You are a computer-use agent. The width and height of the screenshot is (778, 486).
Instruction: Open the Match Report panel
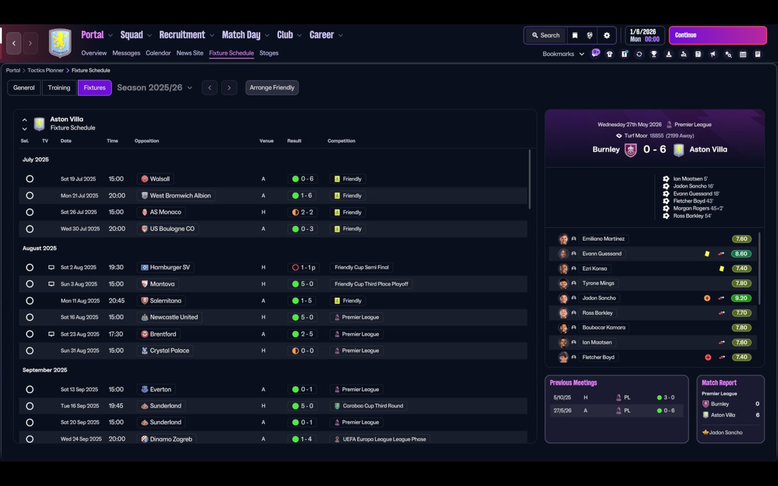731,409
